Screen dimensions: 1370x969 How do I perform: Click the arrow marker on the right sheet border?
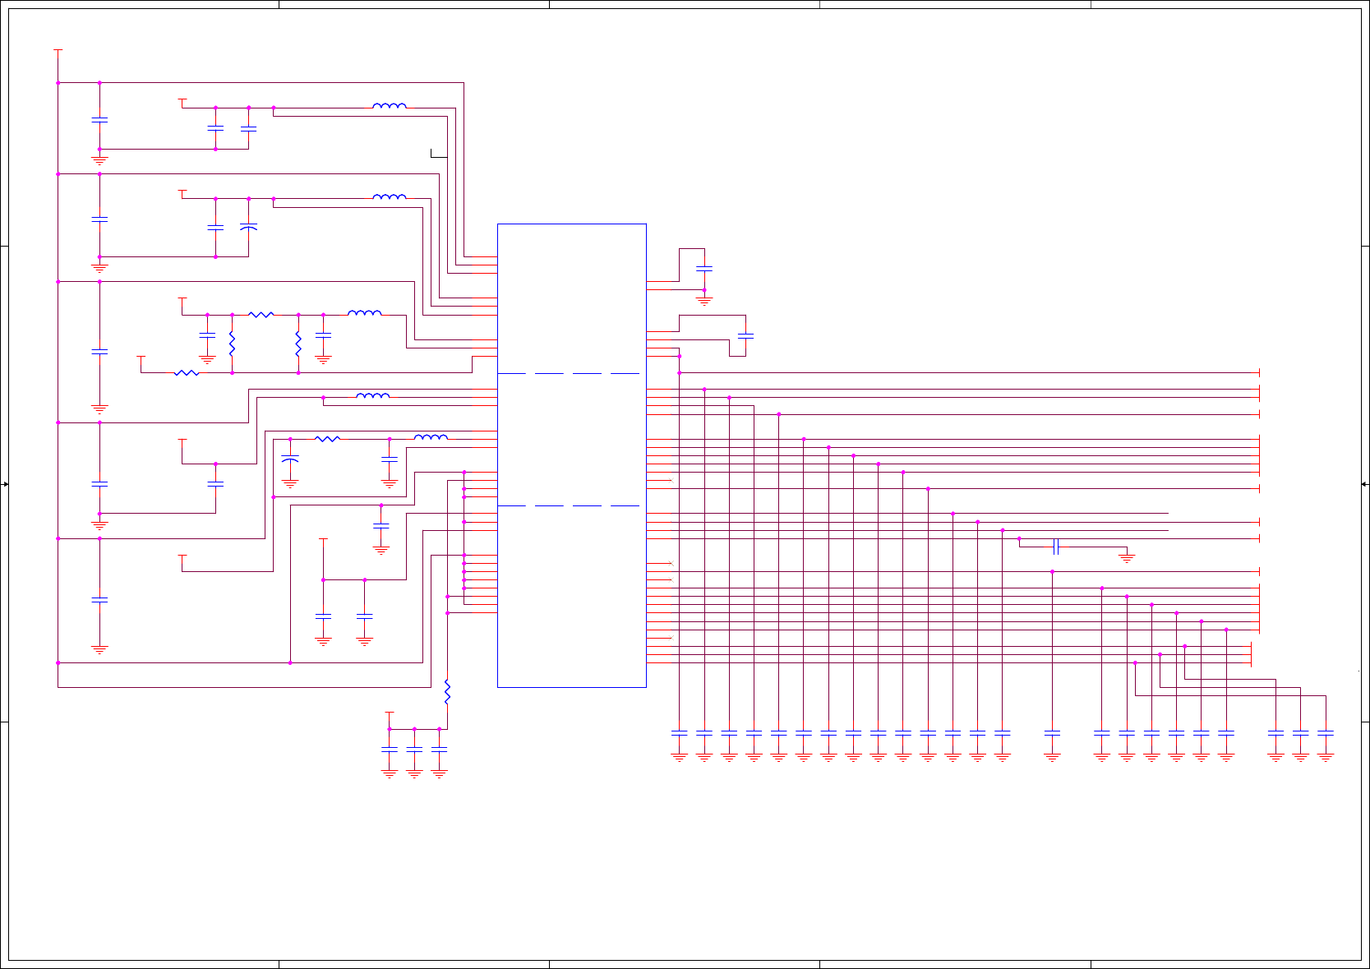click(1364, 484)
